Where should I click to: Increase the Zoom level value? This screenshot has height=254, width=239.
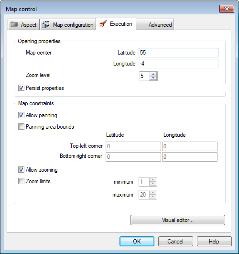[x=153, y=74]
